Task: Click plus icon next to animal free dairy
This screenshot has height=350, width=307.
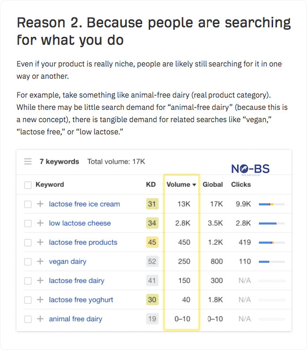Action: click(40, 319)
